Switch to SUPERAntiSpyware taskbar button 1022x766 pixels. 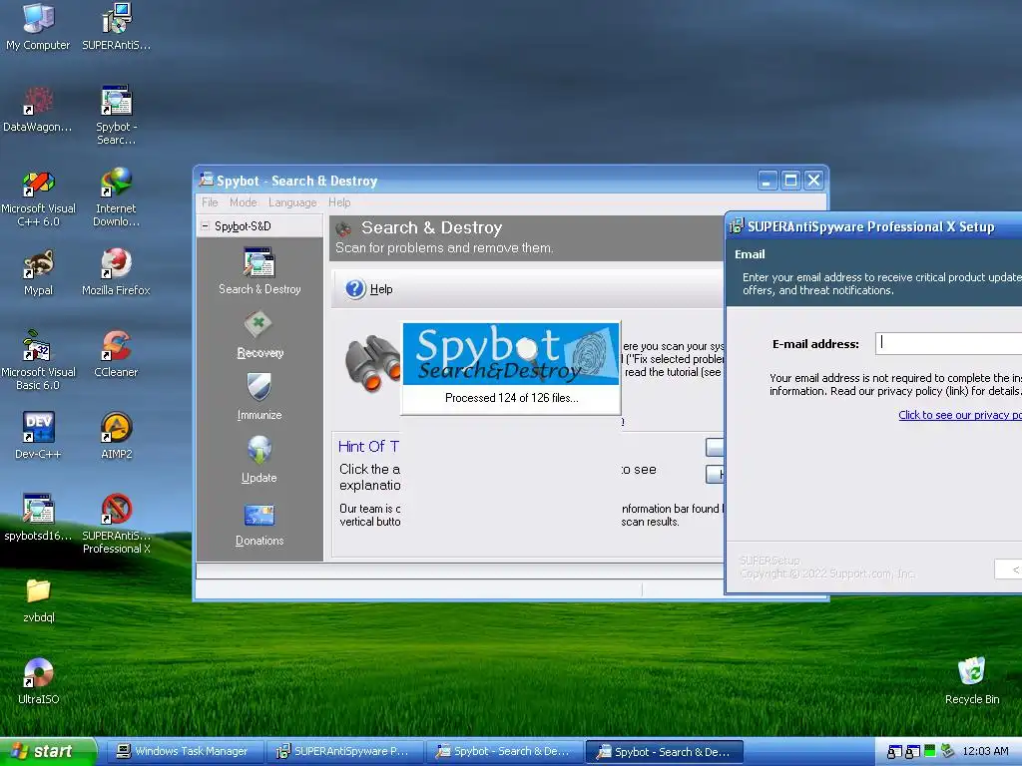[344, 752]
